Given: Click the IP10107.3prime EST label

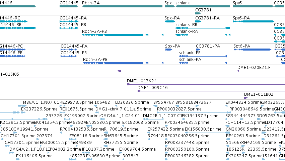Looking at the screenshot, I should click(x=98, y=150).
